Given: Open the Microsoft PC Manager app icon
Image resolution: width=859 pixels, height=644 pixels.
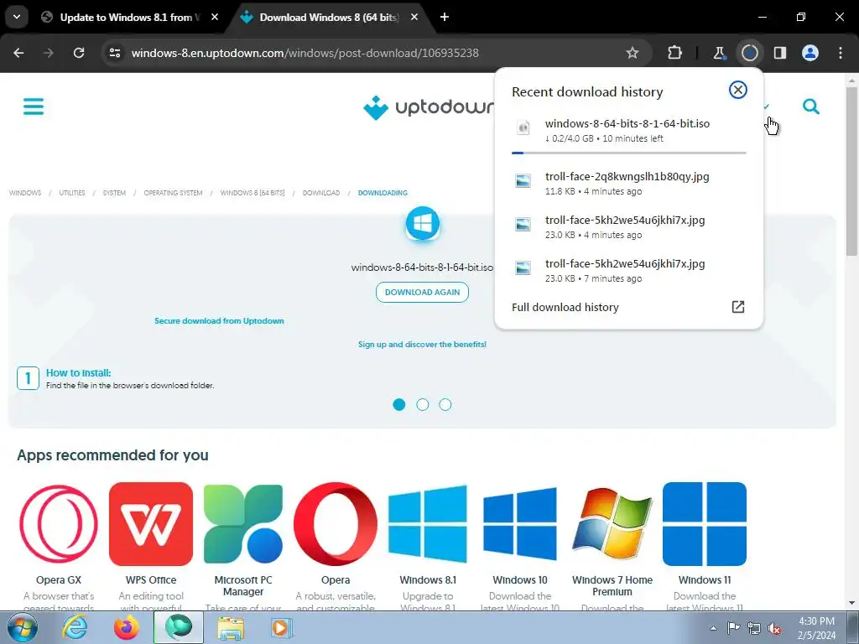Looking at the screenshot, I should pos(243,524).
